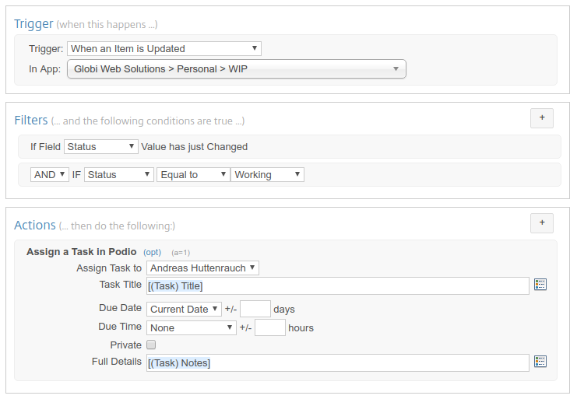The width and height of the screenshot is (577, 399).
Task: Add a new action with plus button
Action: click(542, 222)
